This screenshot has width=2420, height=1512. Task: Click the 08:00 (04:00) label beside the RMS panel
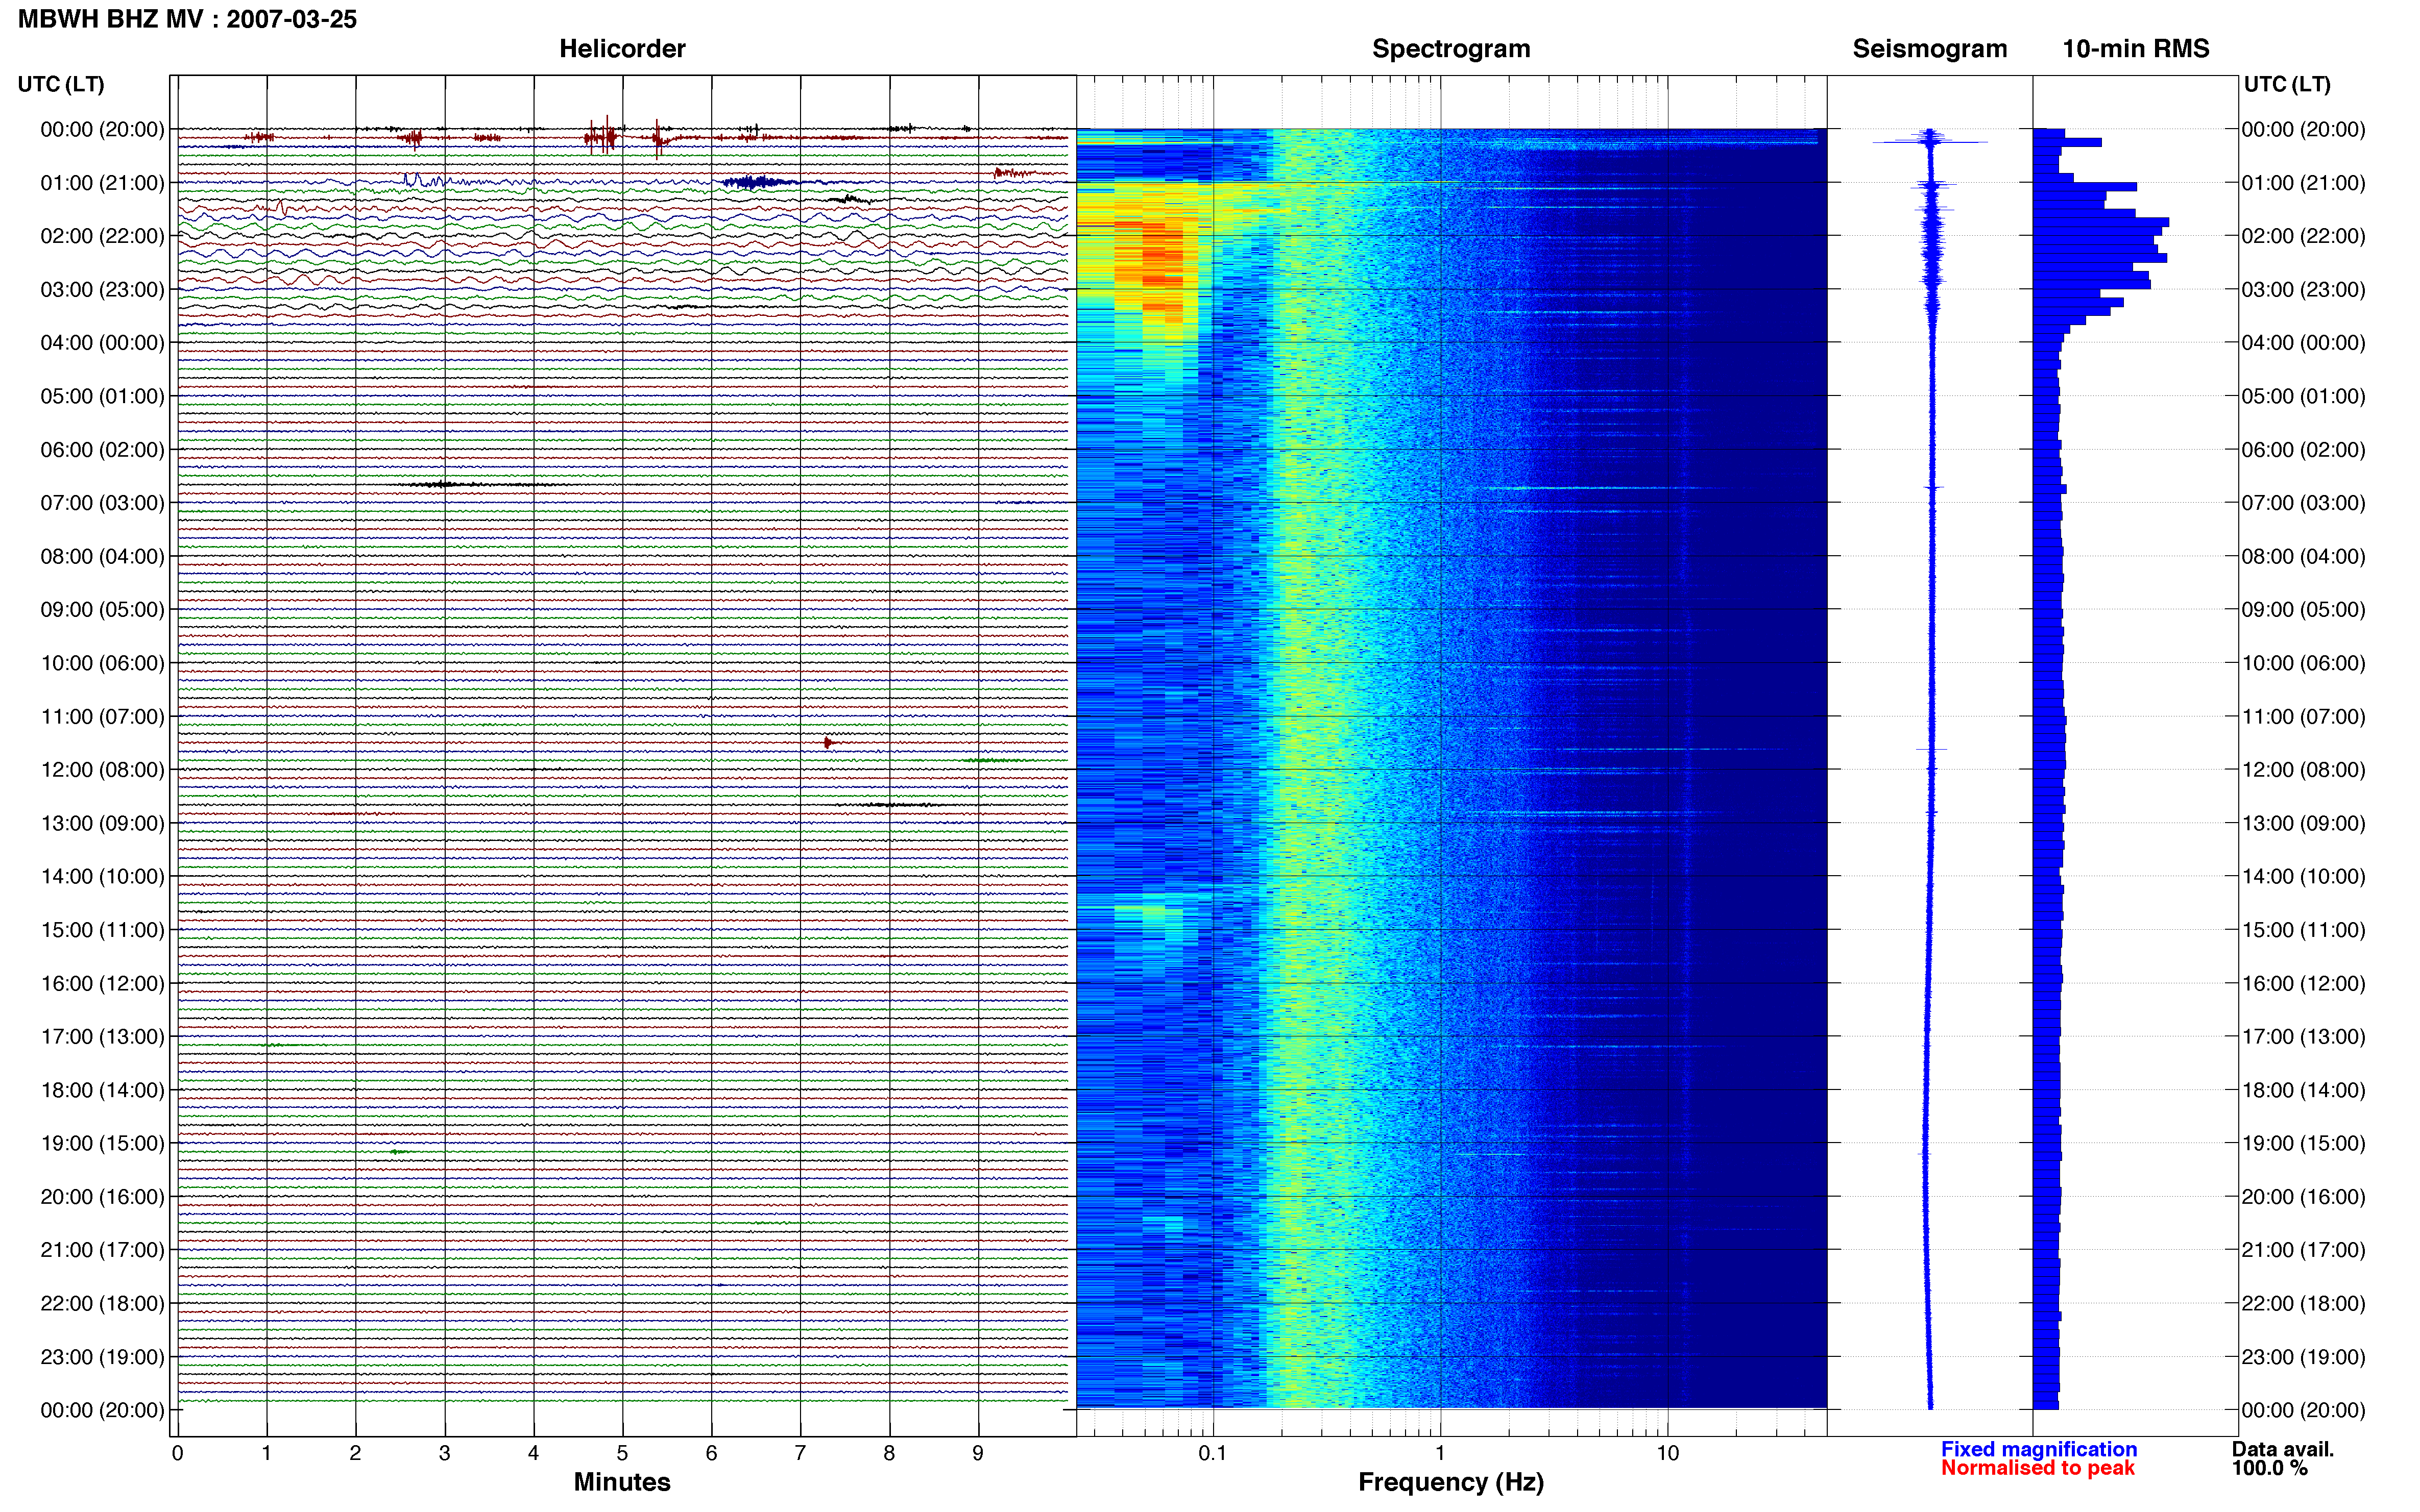(2303, 556)
